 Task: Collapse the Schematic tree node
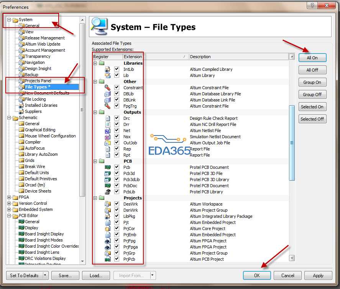pyautogui.click(x=9, y=118)
